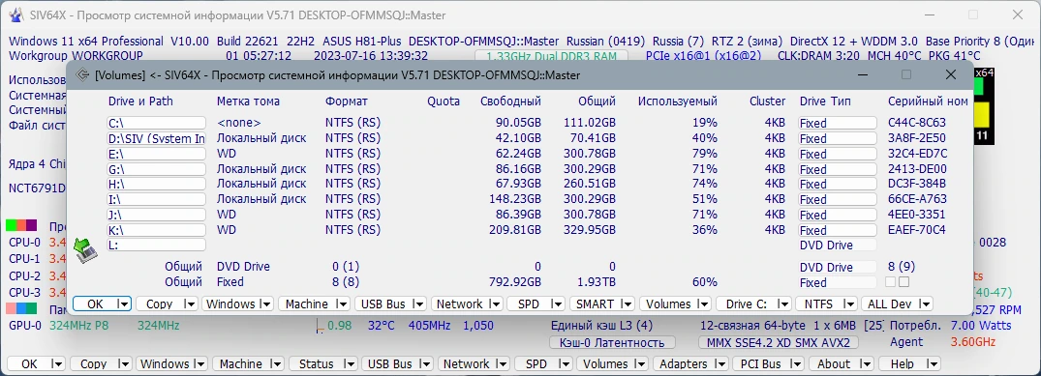Select the E:\ drive path field

[x=156, y=154]
